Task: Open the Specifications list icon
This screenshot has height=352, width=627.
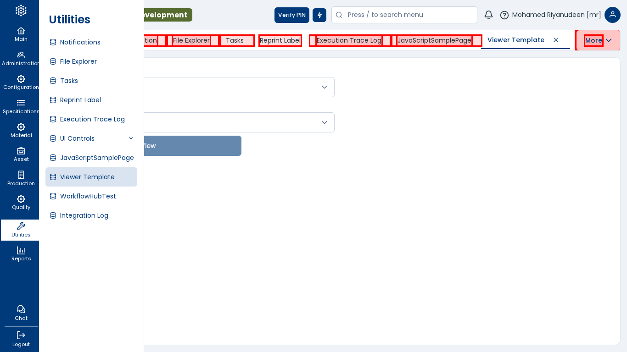Action: point(21,103)
